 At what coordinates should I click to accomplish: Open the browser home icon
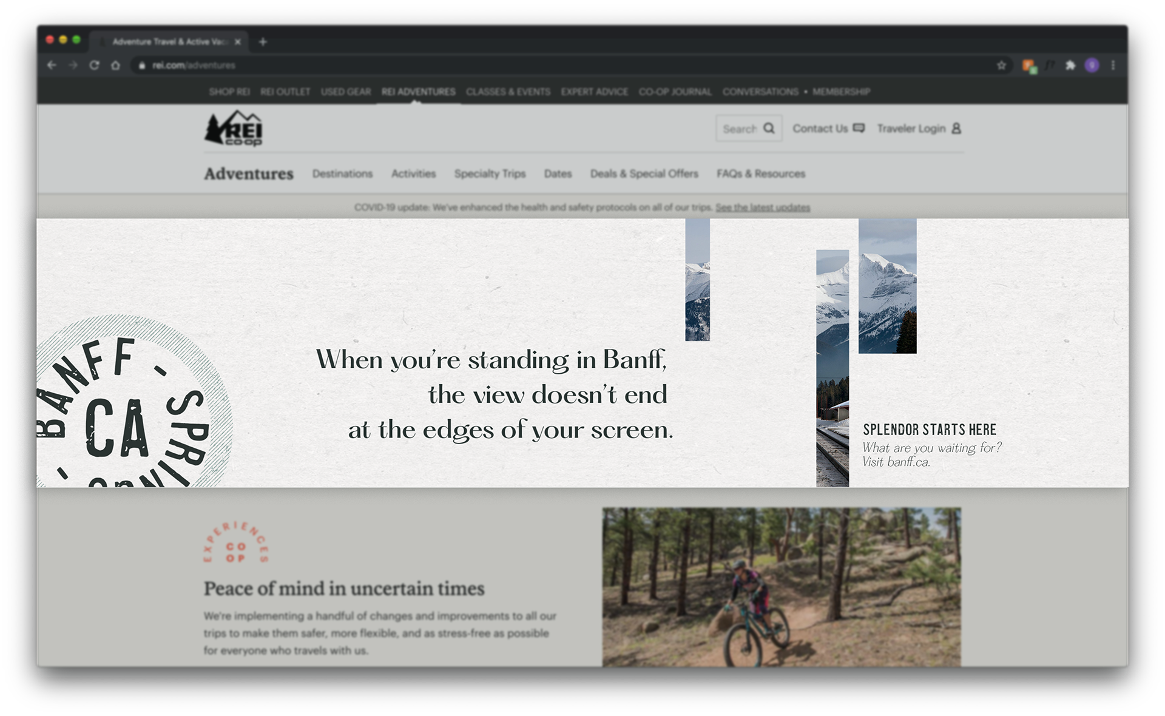click(115, 65)
